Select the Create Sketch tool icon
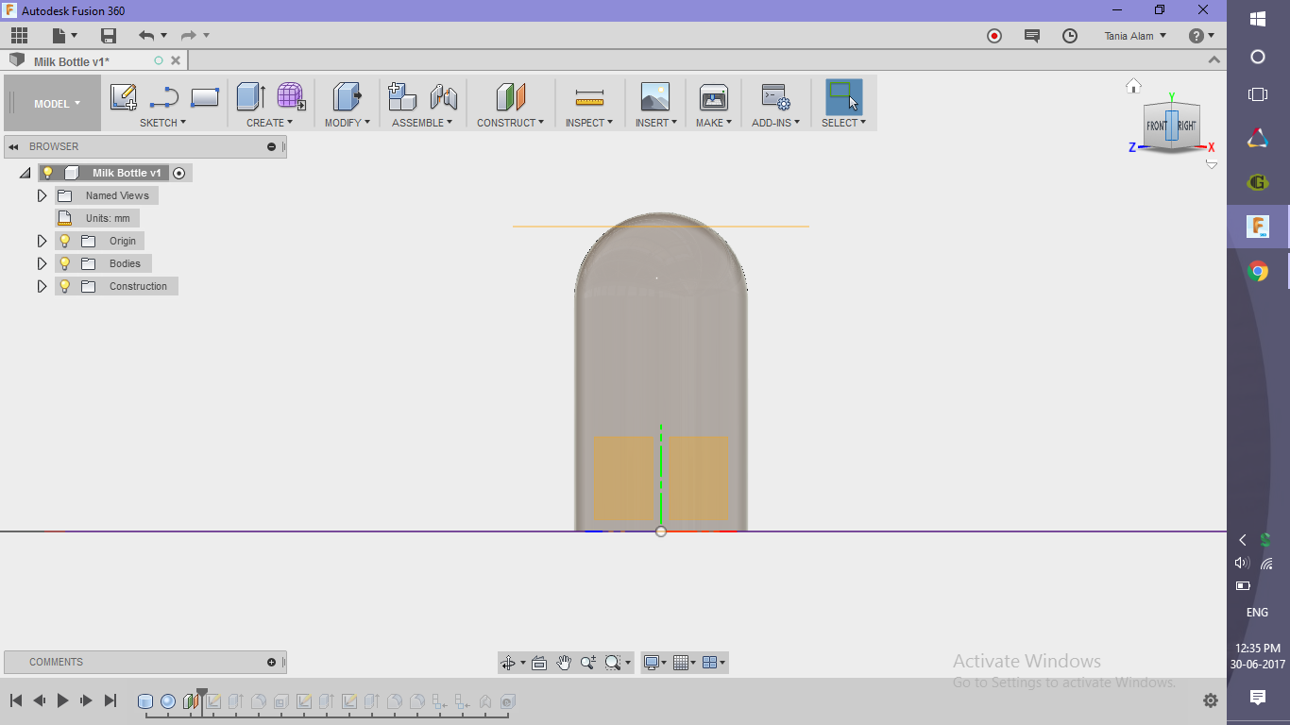1290x725 pixels. pyautogui.click(x=124, y=97)
